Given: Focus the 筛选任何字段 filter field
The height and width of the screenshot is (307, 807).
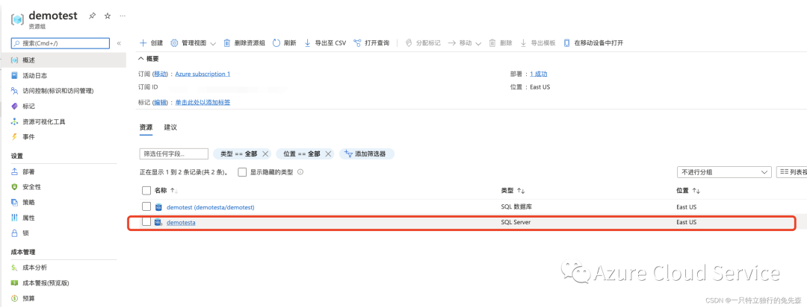Looking at the screenshot, I should (174, 153).
